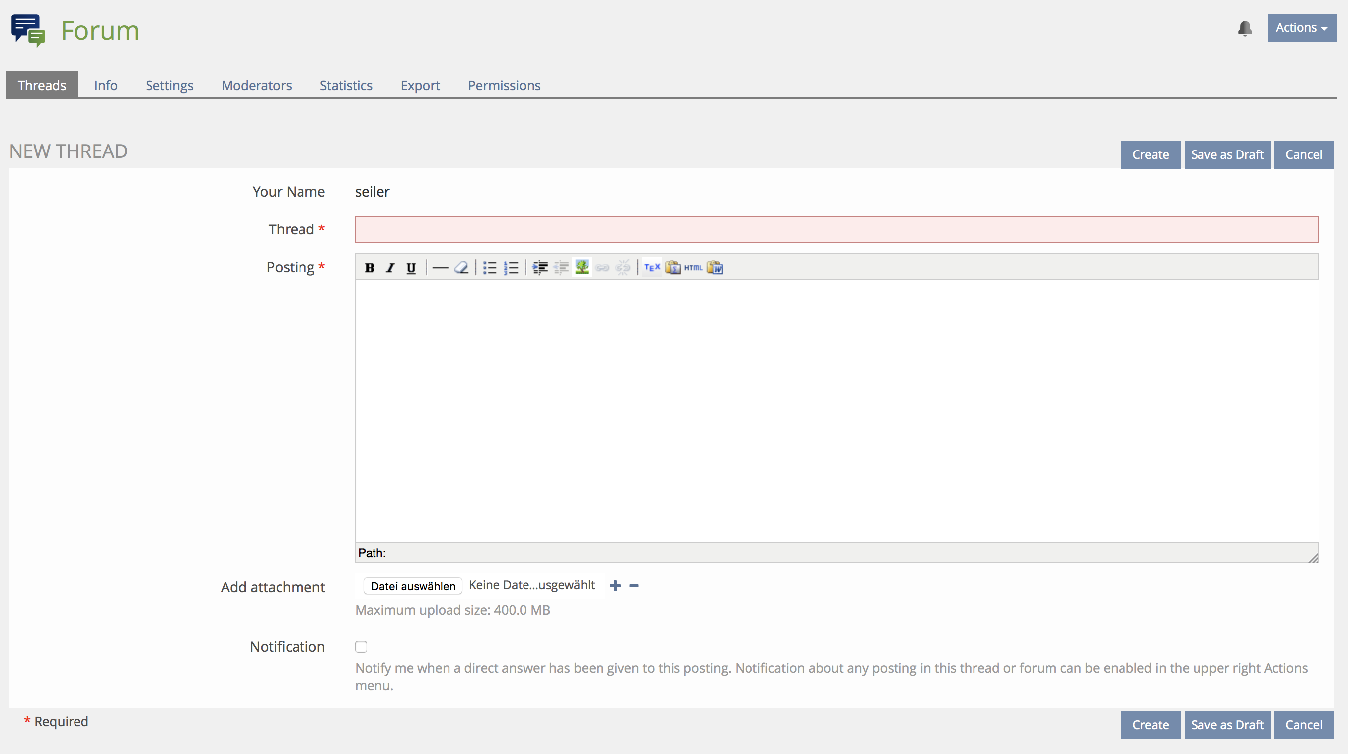This screenshot has height=754, width=1348.
Task: Insert a numbered list
Action: tap(511, 268)
